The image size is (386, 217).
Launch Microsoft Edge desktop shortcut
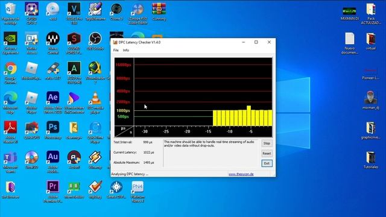coord(10,102)
